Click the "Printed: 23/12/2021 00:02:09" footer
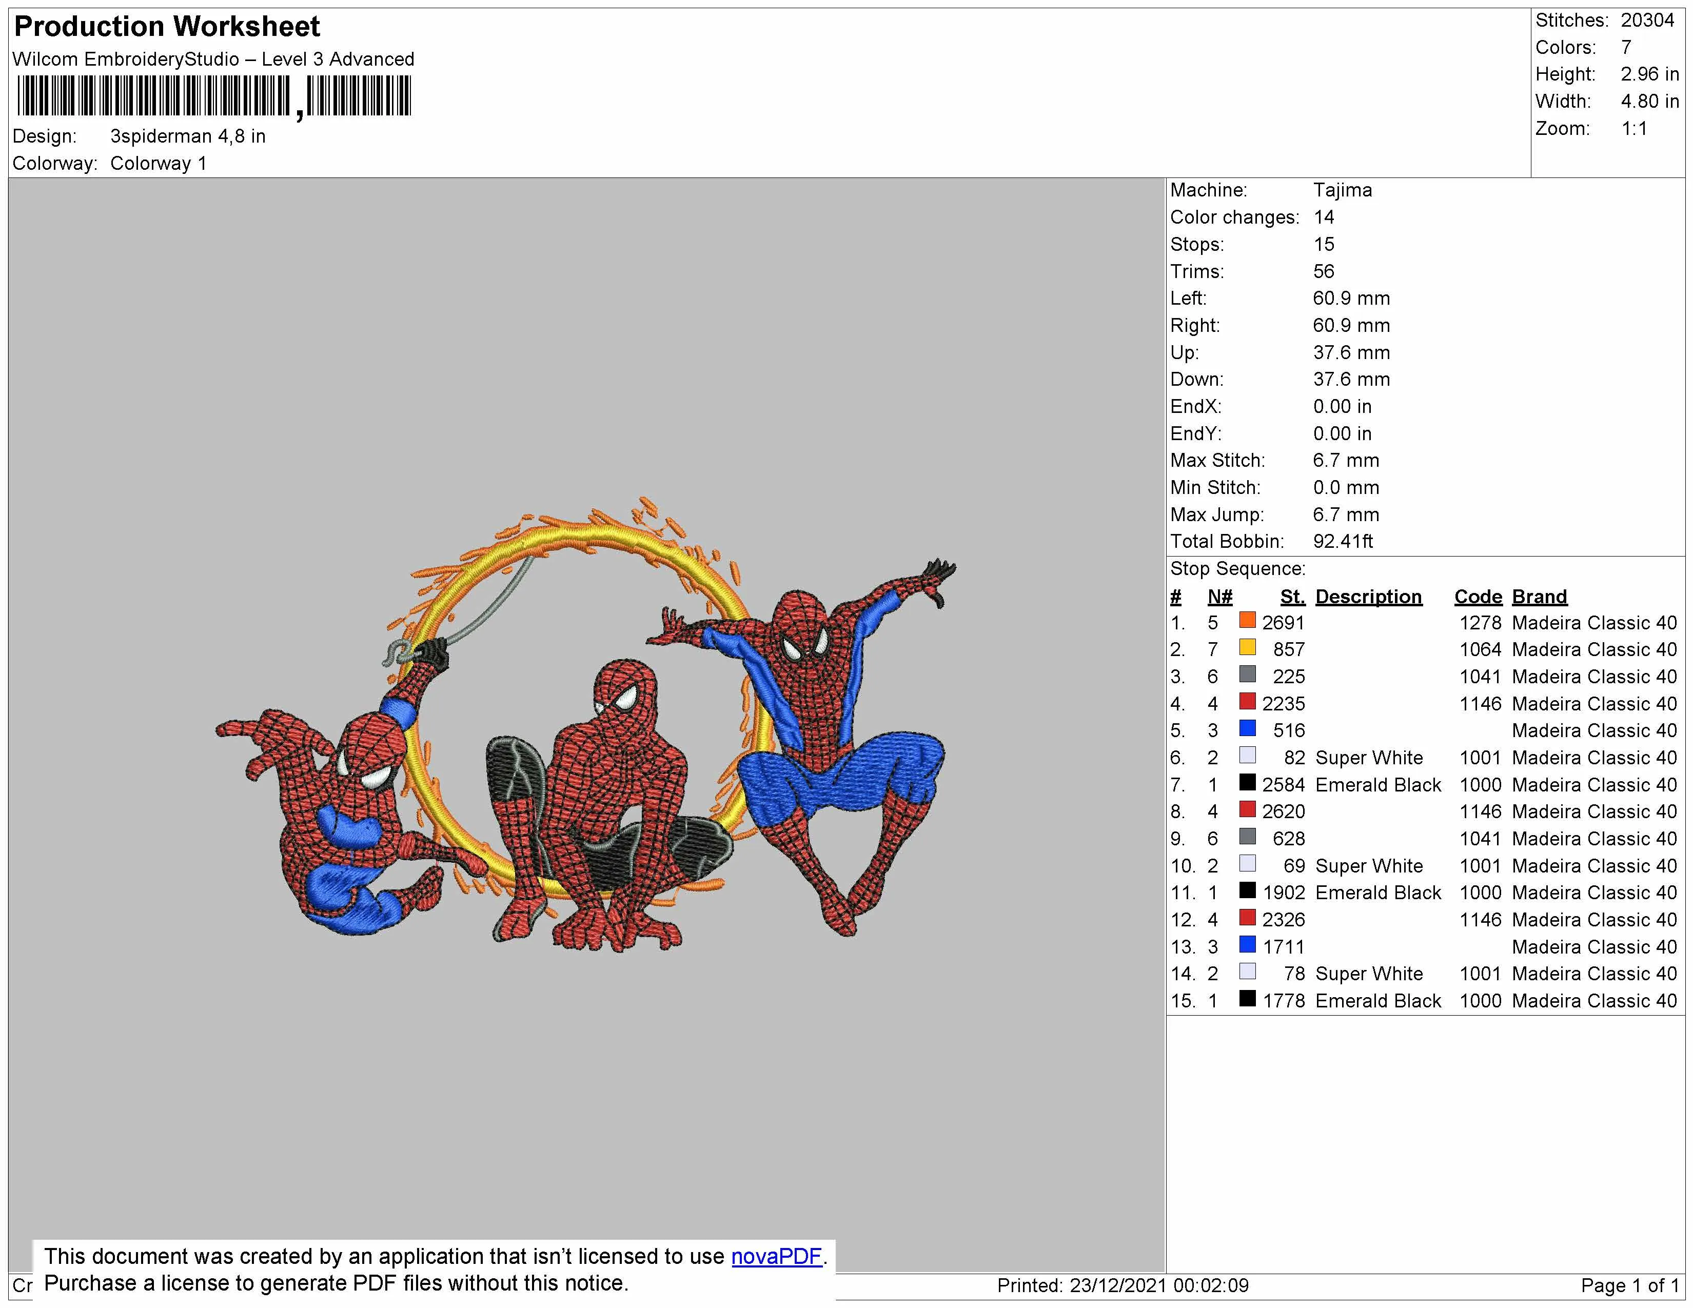This screenshot has width=1693, height=1308. tap(1123, 1286)
